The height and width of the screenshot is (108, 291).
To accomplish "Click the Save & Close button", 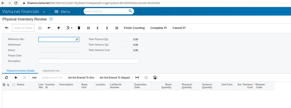I will pos(23,28).
